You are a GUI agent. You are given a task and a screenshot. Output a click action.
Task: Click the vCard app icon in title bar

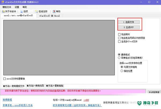(x=3, y=2)
